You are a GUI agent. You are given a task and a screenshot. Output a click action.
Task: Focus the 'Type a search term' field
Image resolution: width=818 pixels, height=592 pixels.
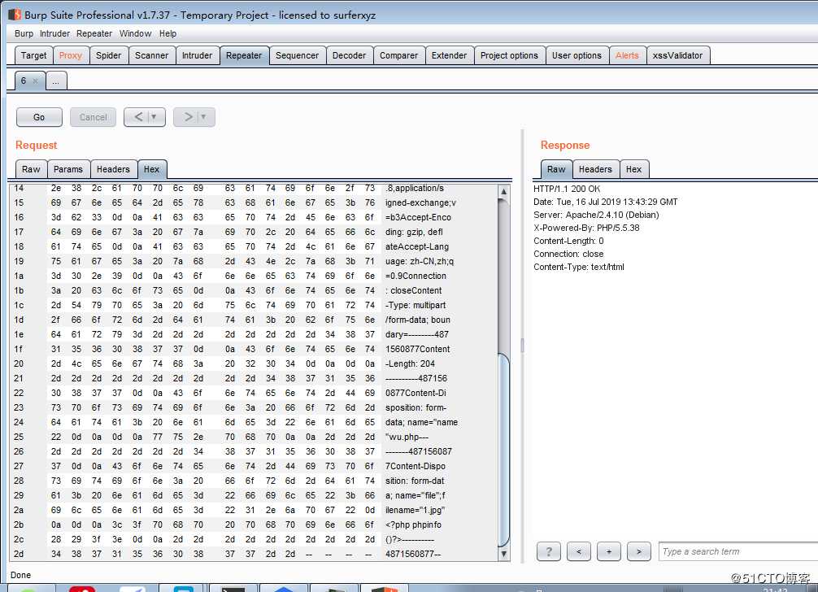pos(738,551)
